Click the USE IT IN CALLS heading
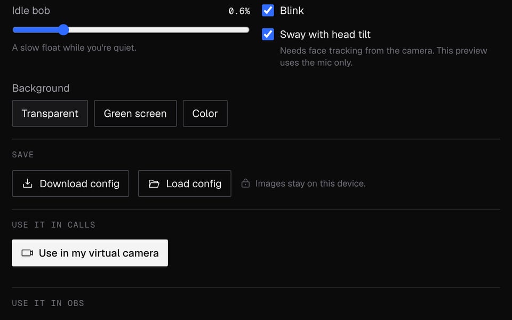512x320 pixels. tap(53, 225)
